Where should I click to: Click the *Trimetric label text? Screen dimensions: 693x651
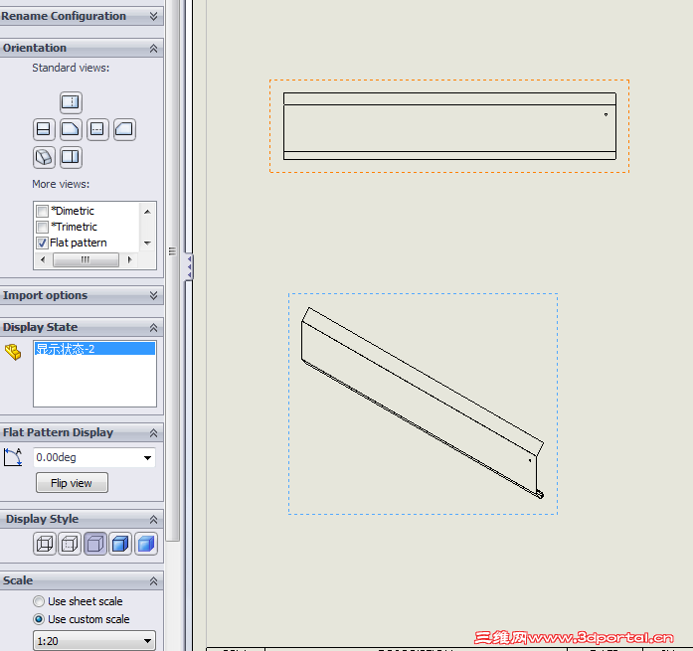click(x=74, y=227)
